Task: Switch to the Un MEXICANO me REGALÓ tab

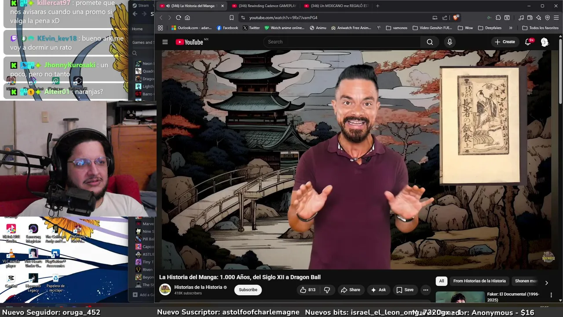Action: (336, 6)
